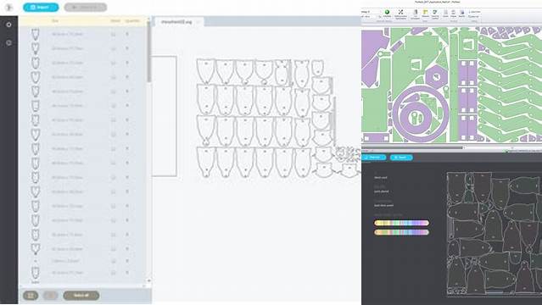Screen dimensions: 542x305
Task: Click the blue Import button
Action: point(41,8)
